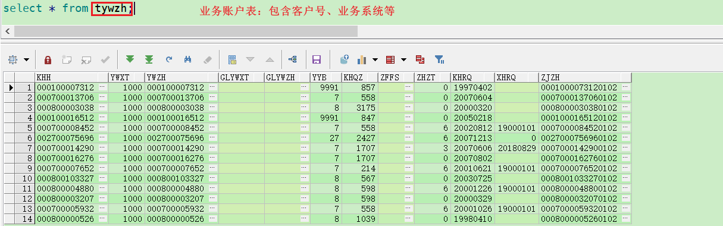Open the select mode dropdown arrow
This screenshot has height=226, width=723.
point(27,59)
